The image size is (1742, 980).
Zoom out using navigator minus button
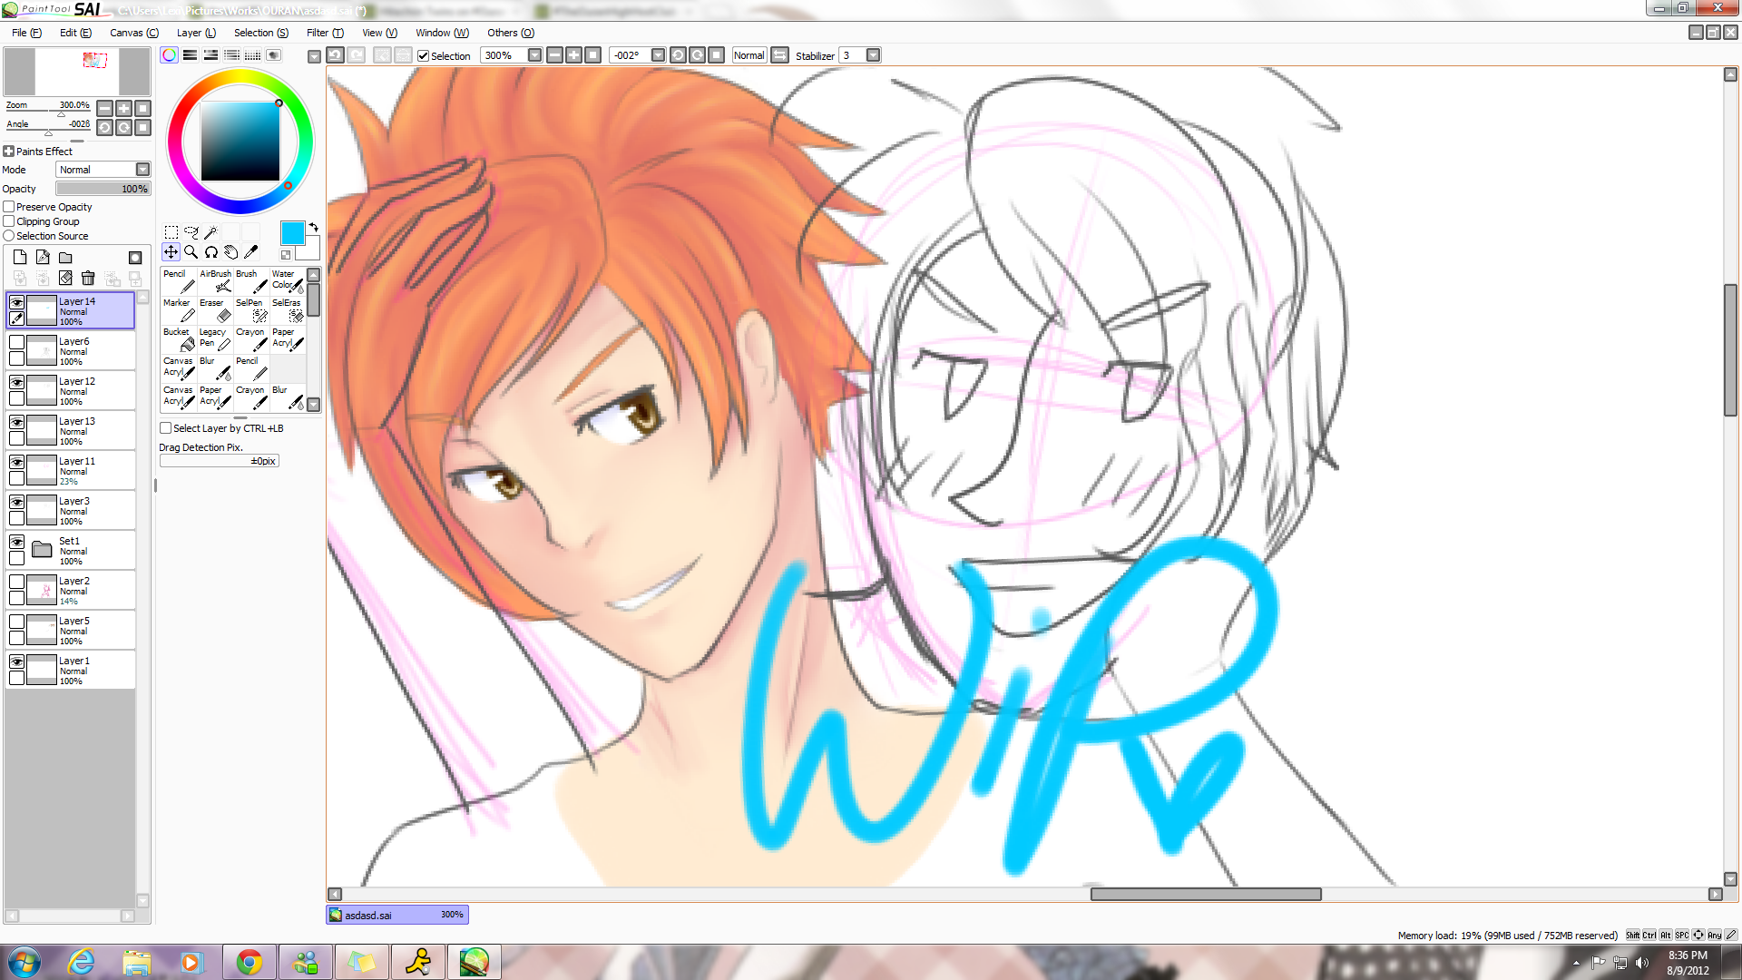coord(105,108)
